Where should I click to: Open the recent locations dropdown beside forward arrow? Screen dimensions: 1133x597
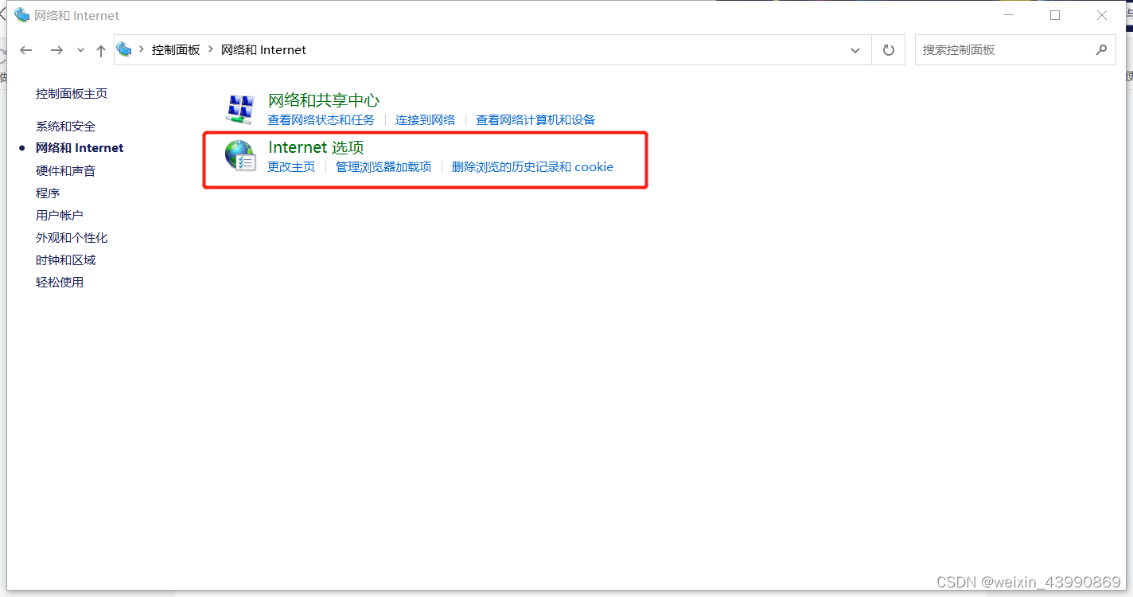click(80, 49)
